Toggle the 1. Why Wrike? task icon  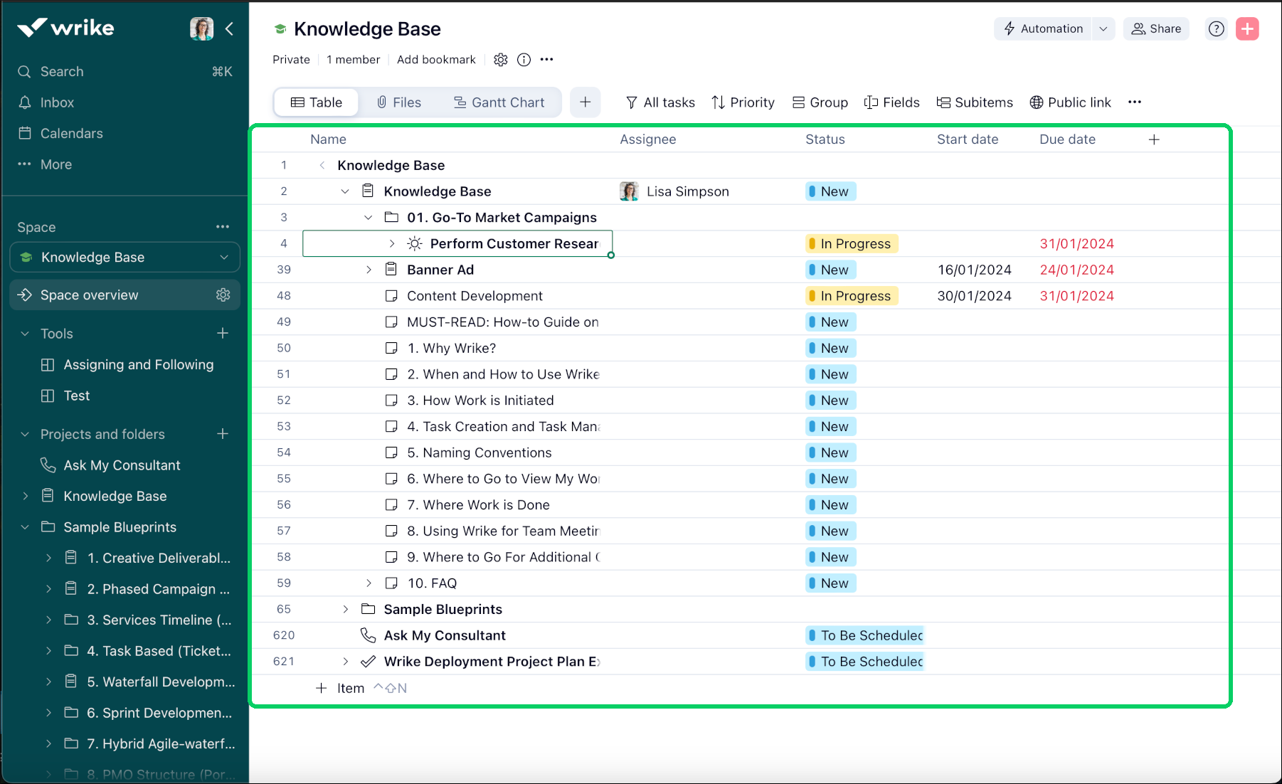[391, 348]
